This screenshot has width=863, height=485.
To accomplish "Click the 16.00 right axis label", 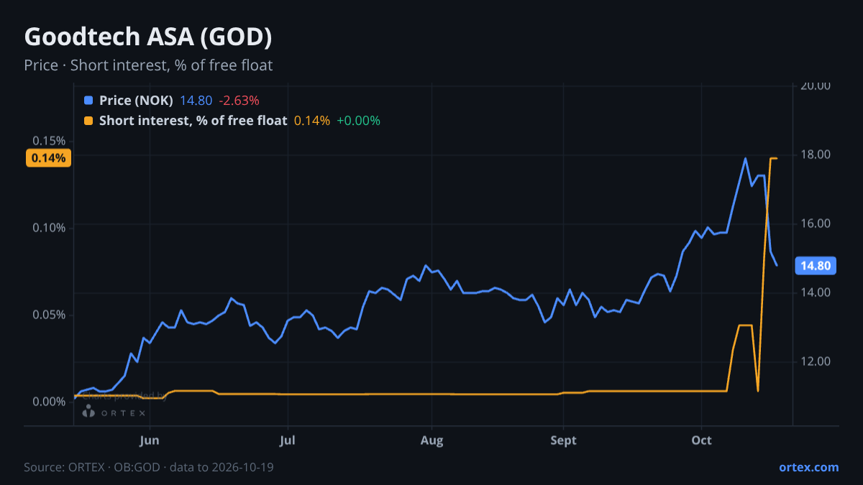I will (816, 223).
